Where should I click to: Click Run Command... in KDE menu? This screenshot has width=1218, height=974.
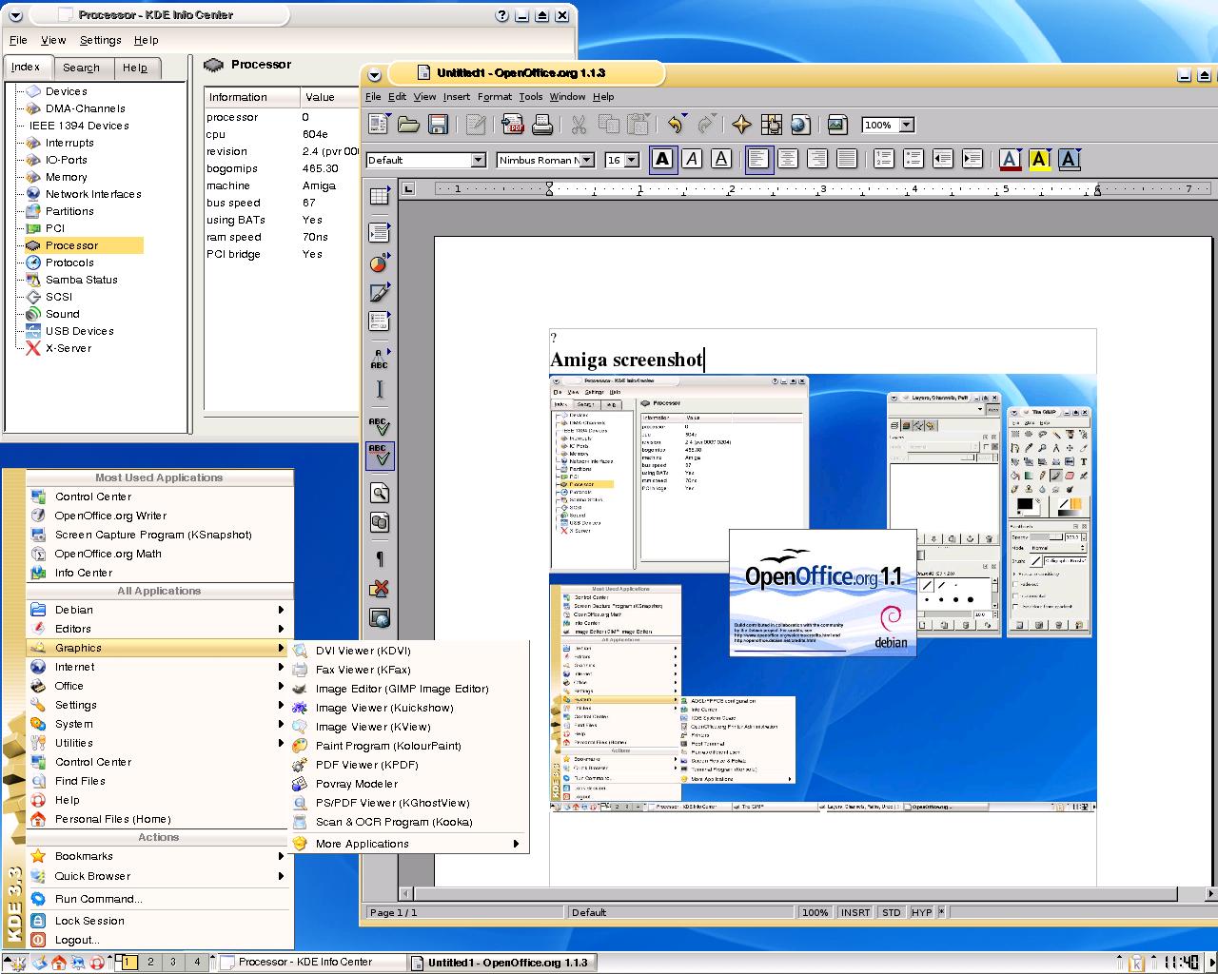(159, 899)
